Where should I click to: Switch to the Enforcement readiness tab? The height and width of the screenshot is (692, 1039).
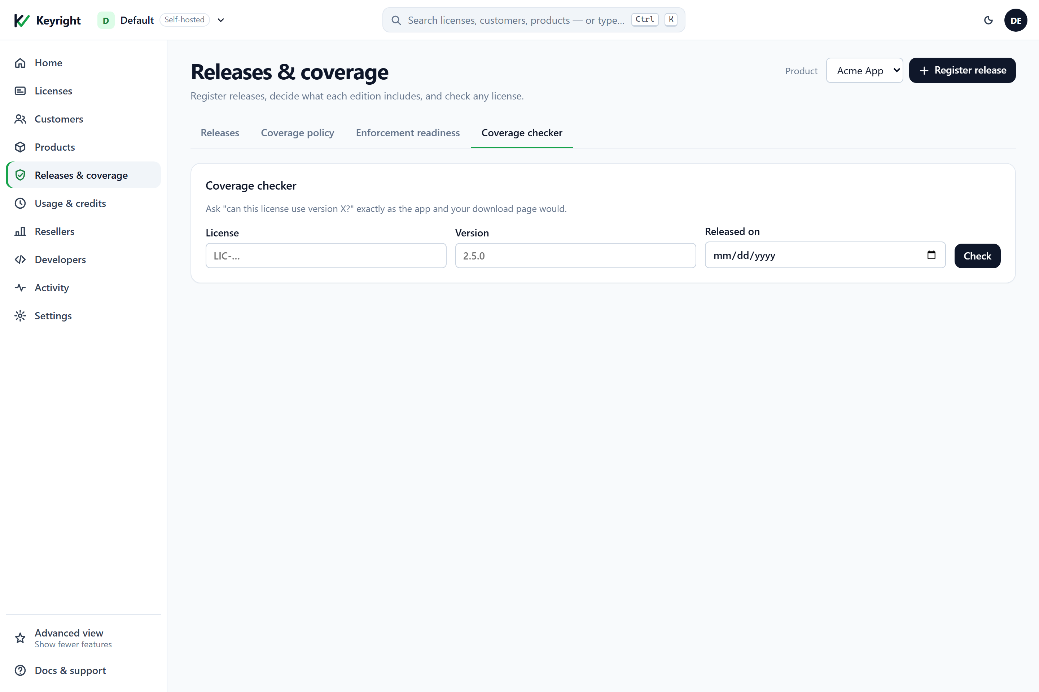pyautogui.click(x=408, y=133)
